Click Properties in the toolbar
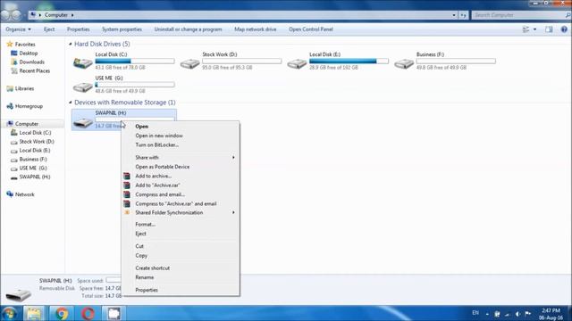 click(79, 29)
